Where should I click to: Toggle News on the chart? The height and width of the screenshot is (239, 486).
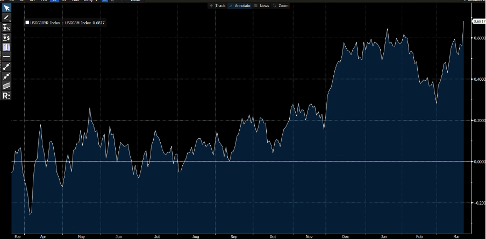(262, 5)
